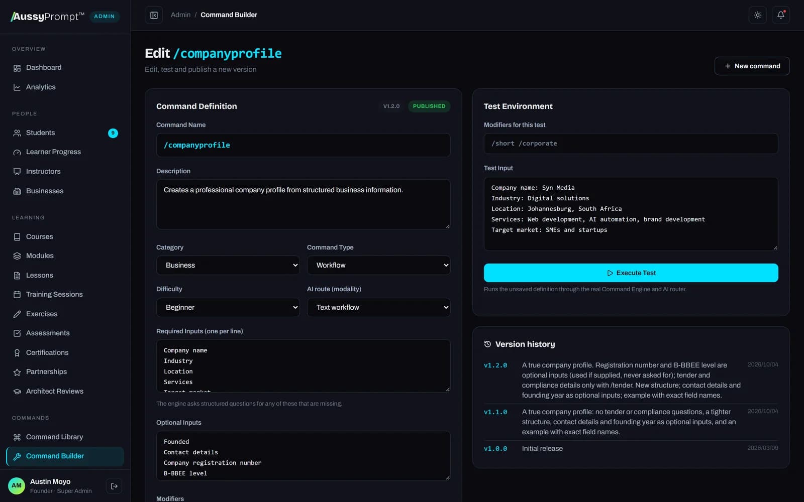This screenshot has height=502, width=804.
Task: Open the Training Sessions menu item
Action: [65, 295]
